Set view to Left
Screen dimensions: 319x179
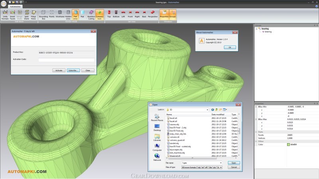pos(123,15)
